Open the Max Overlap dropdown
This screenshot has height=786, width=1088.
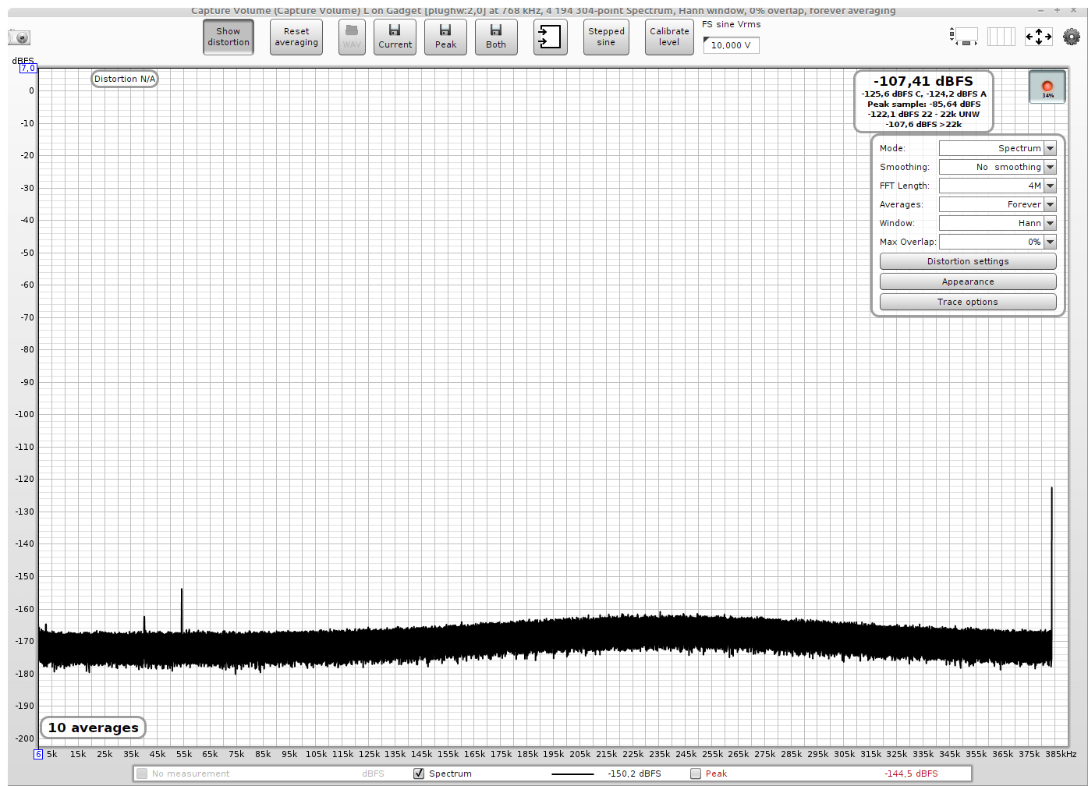point(998,242)
